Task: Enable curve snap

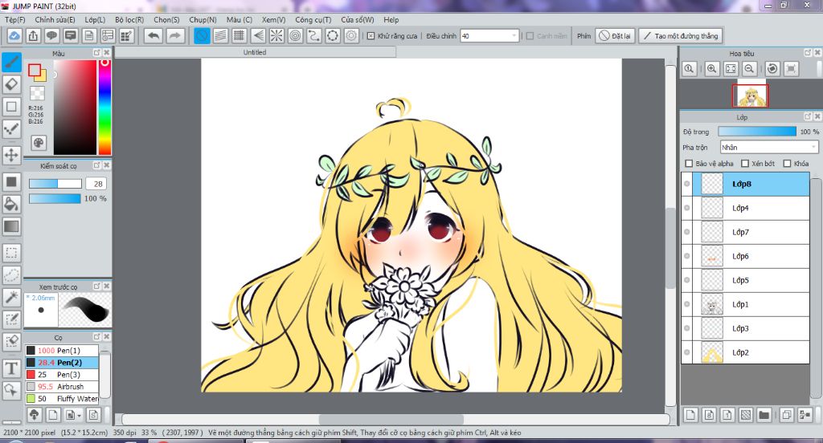Action: pos(314,35)
